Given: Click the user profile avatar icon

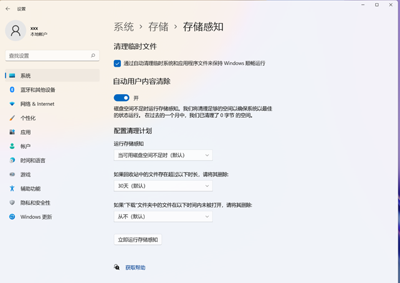Looking at the screenshot, I should coord(16,31).
